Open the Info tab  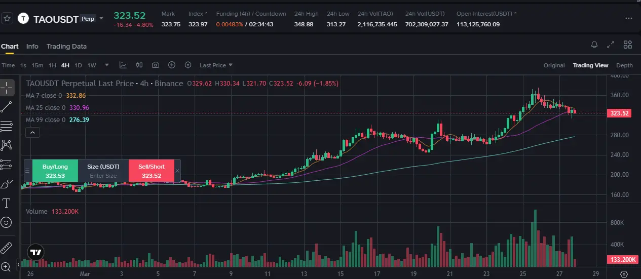coord(32,46)
